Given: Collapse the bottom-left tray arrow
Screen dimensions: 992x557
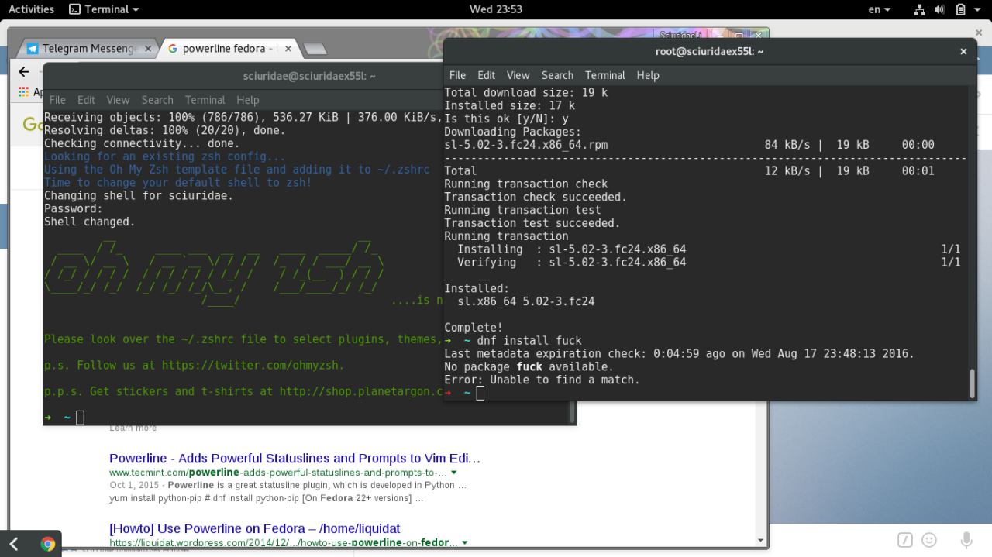Looking at the screenshot, I should tap(14, 544).
